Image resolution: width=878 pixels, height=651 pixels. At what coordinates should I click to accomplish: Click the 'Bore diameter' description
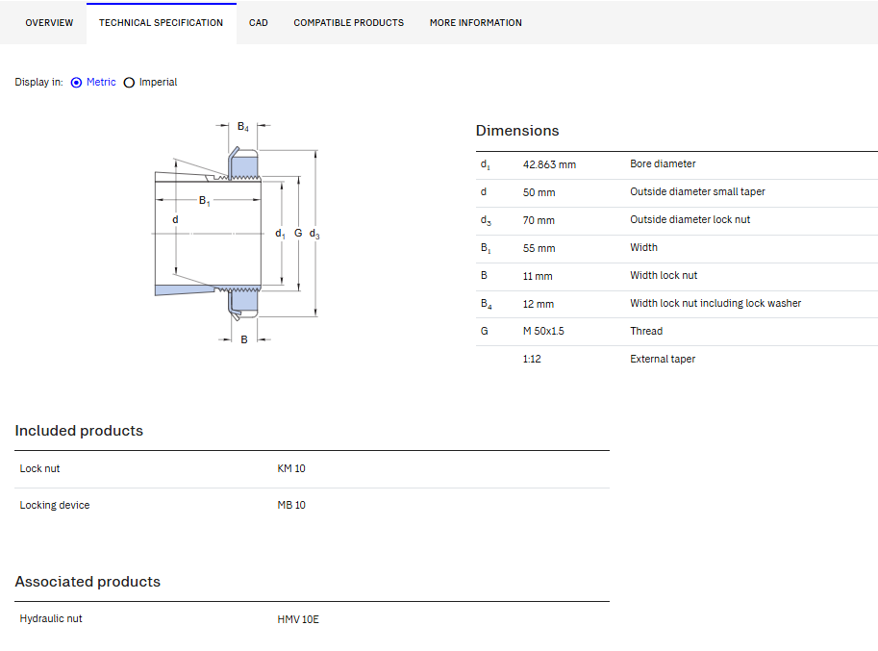tap(663, 163)
